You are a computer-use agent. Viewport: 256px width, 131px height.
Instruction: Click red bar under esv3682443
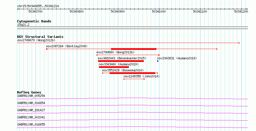(121, 61)
